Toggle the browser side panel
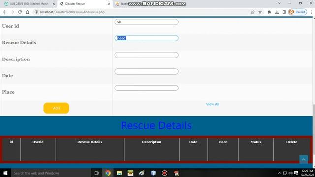315x177 pixels. pos(284,12)
